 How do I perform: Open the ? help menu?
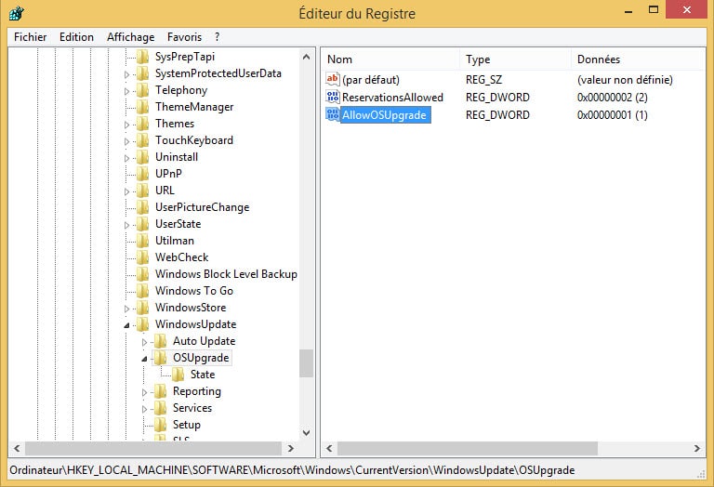pos(218,37)
